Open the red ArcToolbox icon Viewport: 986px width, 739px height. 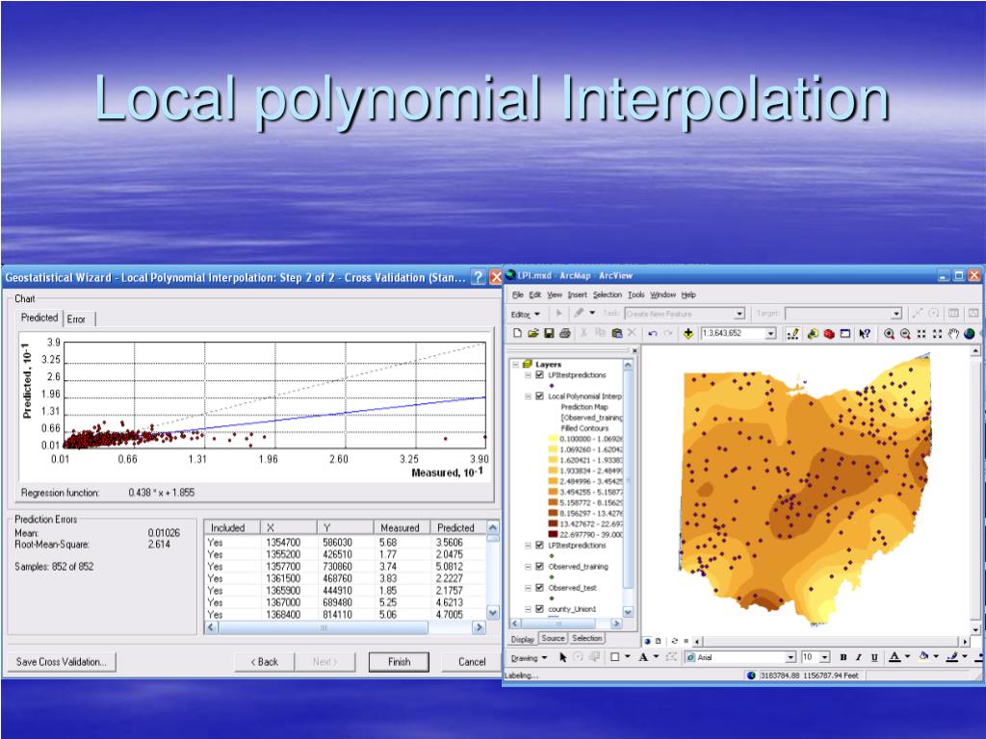pos(829,334)
